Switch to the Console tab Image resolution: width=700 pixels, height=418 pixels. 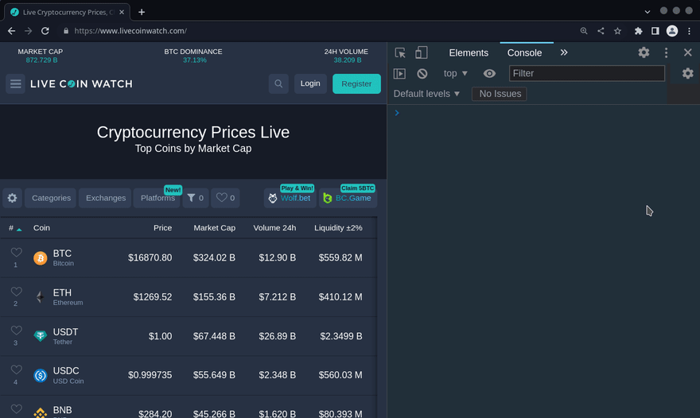524,52
